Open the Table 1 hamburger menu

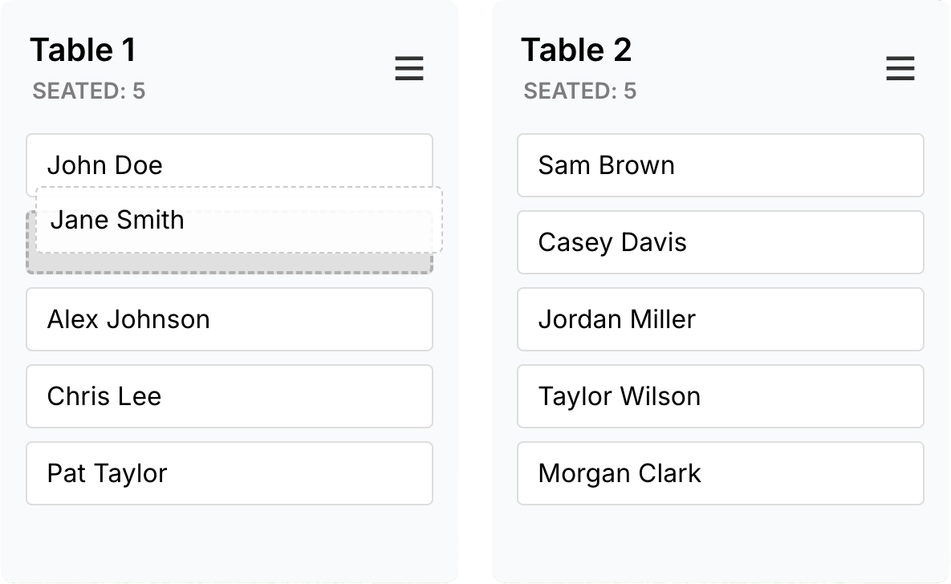(x=409, y=69)
